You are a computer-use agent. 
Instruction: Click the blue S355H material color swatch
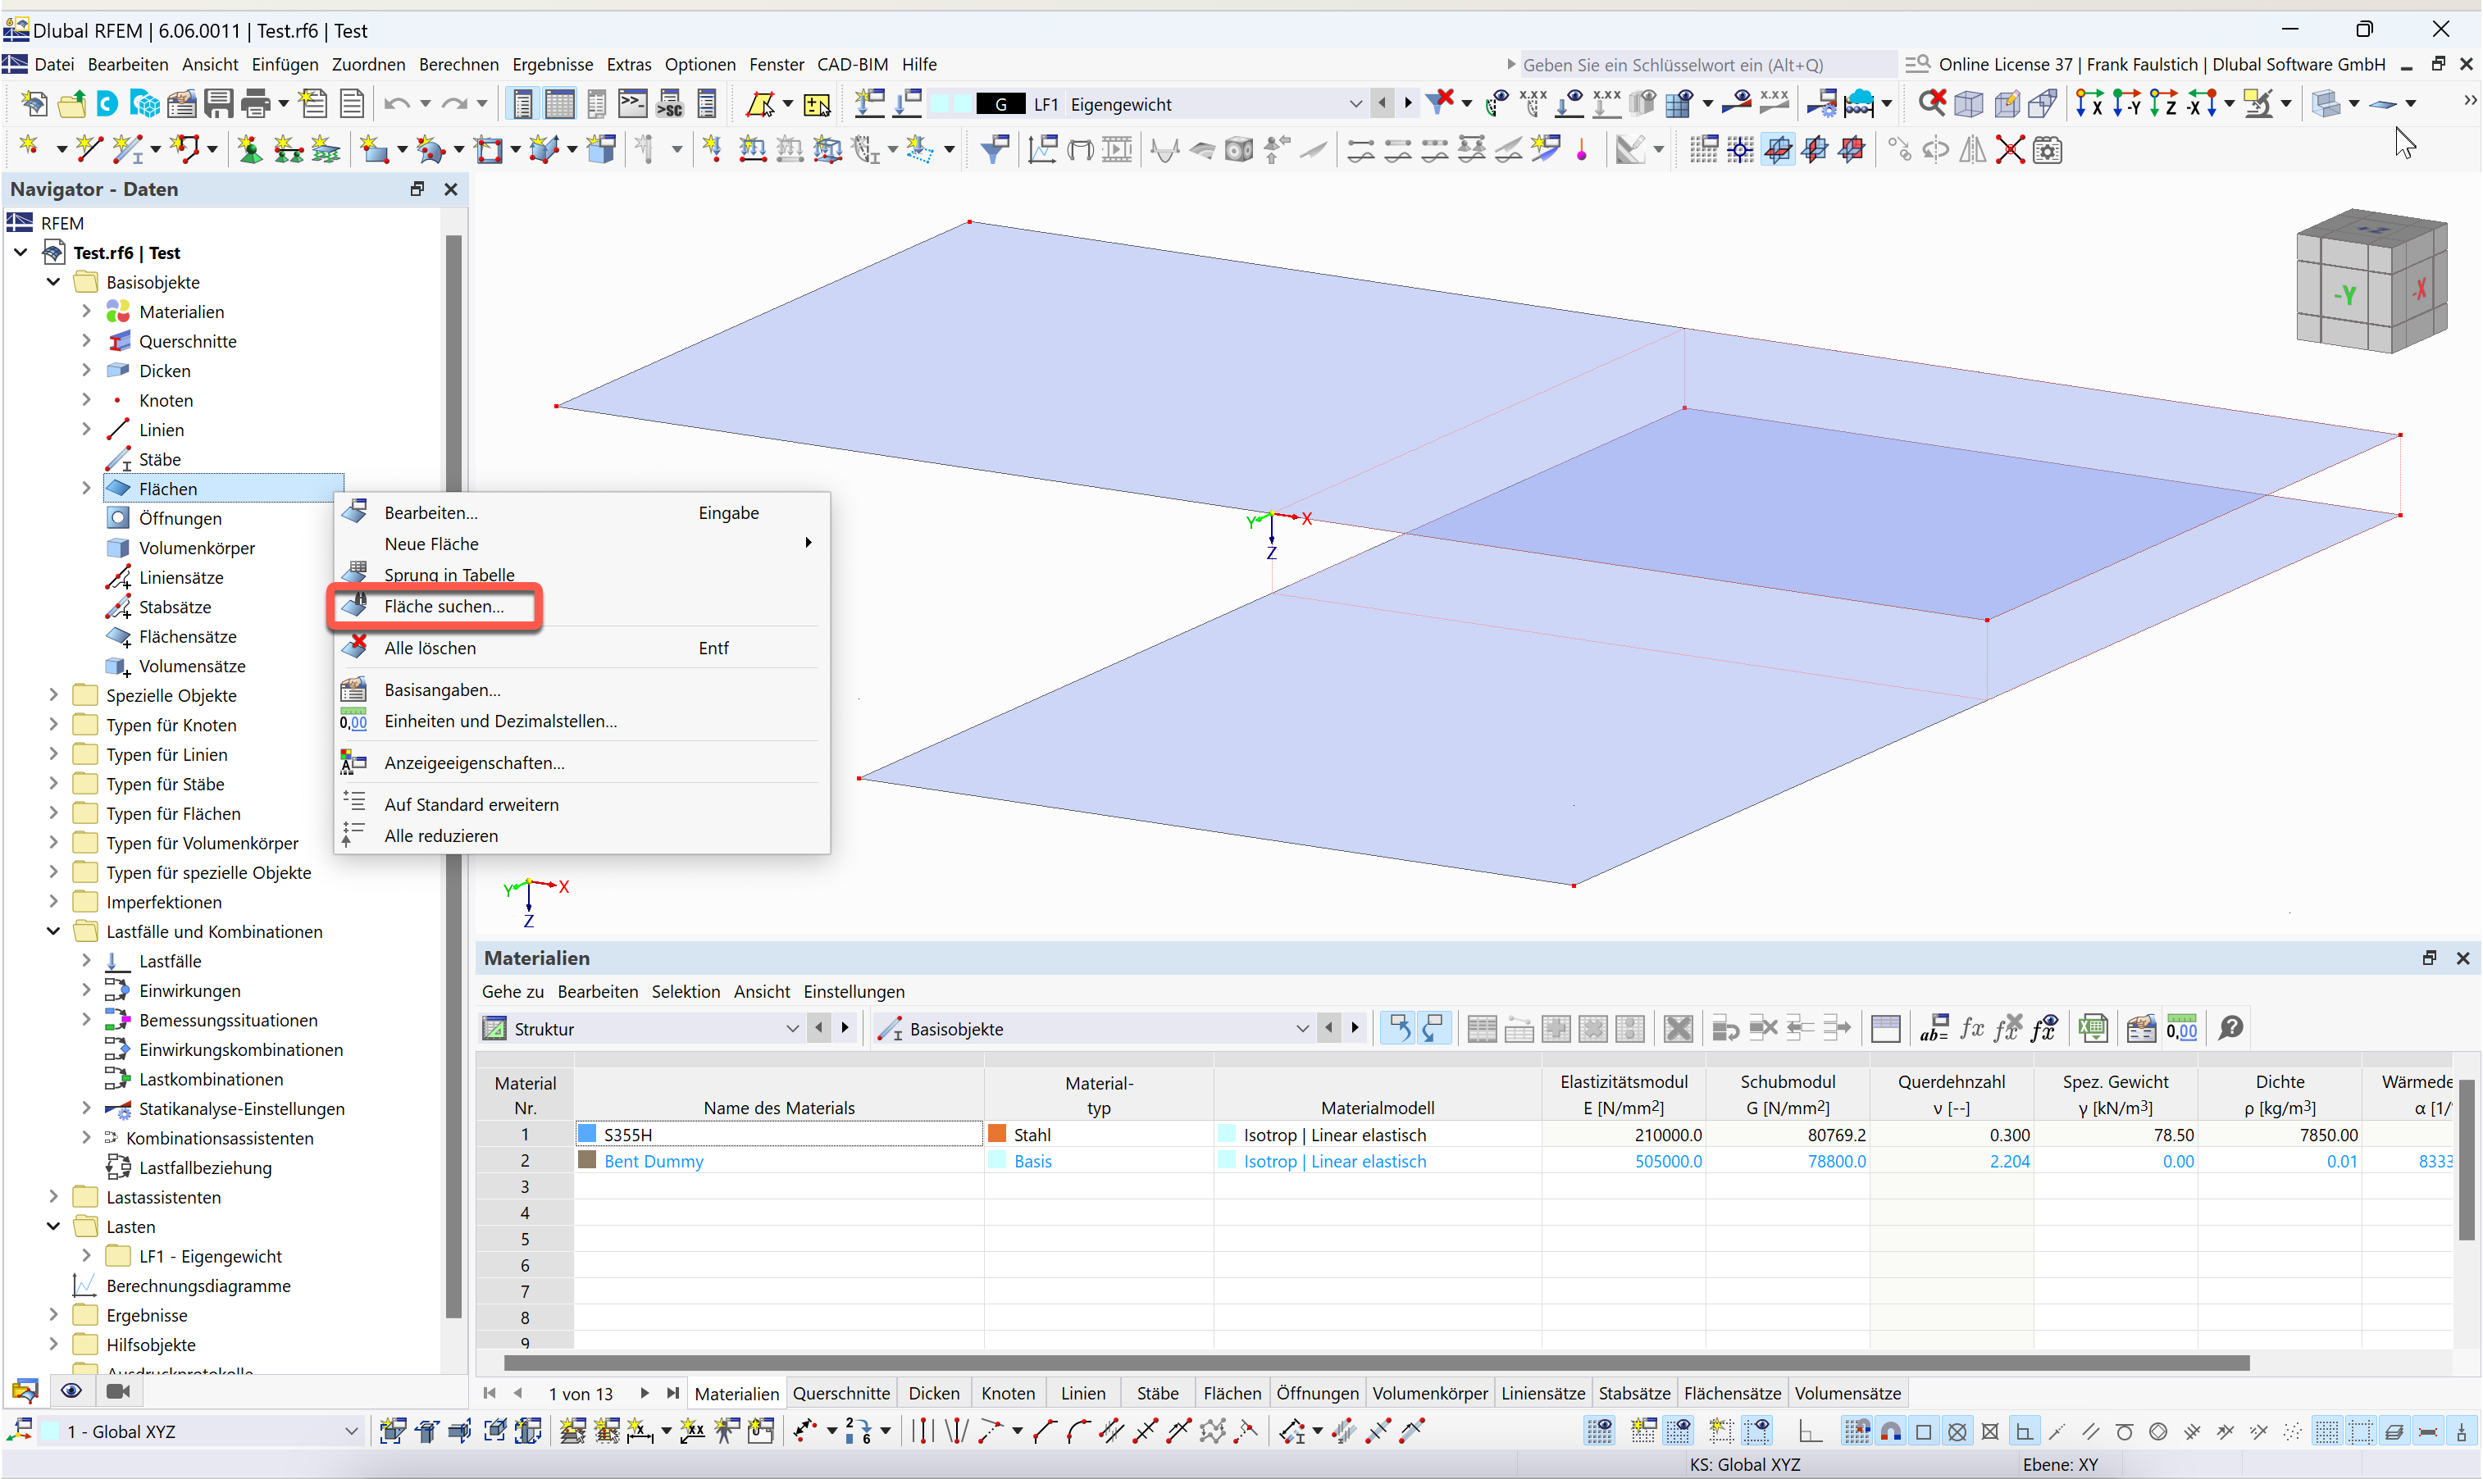(587, 1134)
